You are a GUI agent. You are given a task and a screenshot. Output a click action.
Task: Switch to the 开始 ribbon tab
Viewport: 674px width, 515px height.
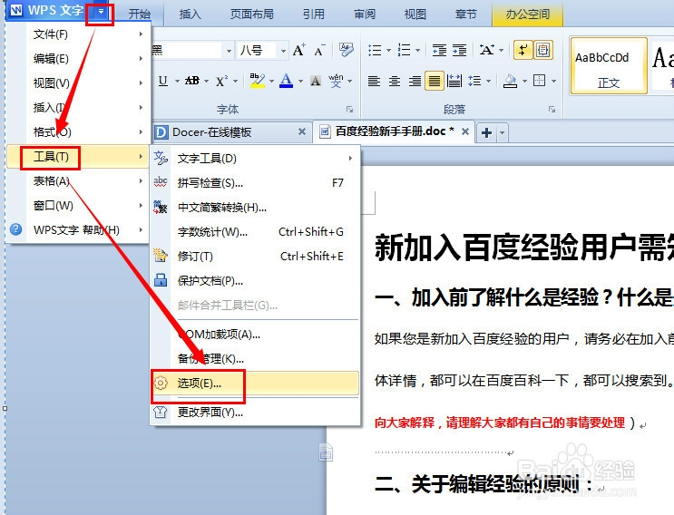tap(140, 15)
